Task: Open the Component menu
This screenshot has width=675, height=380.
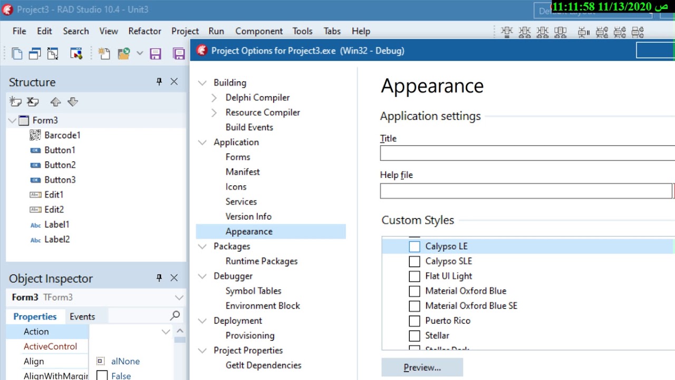Action: pyautogui.click(x=259, y=31)
